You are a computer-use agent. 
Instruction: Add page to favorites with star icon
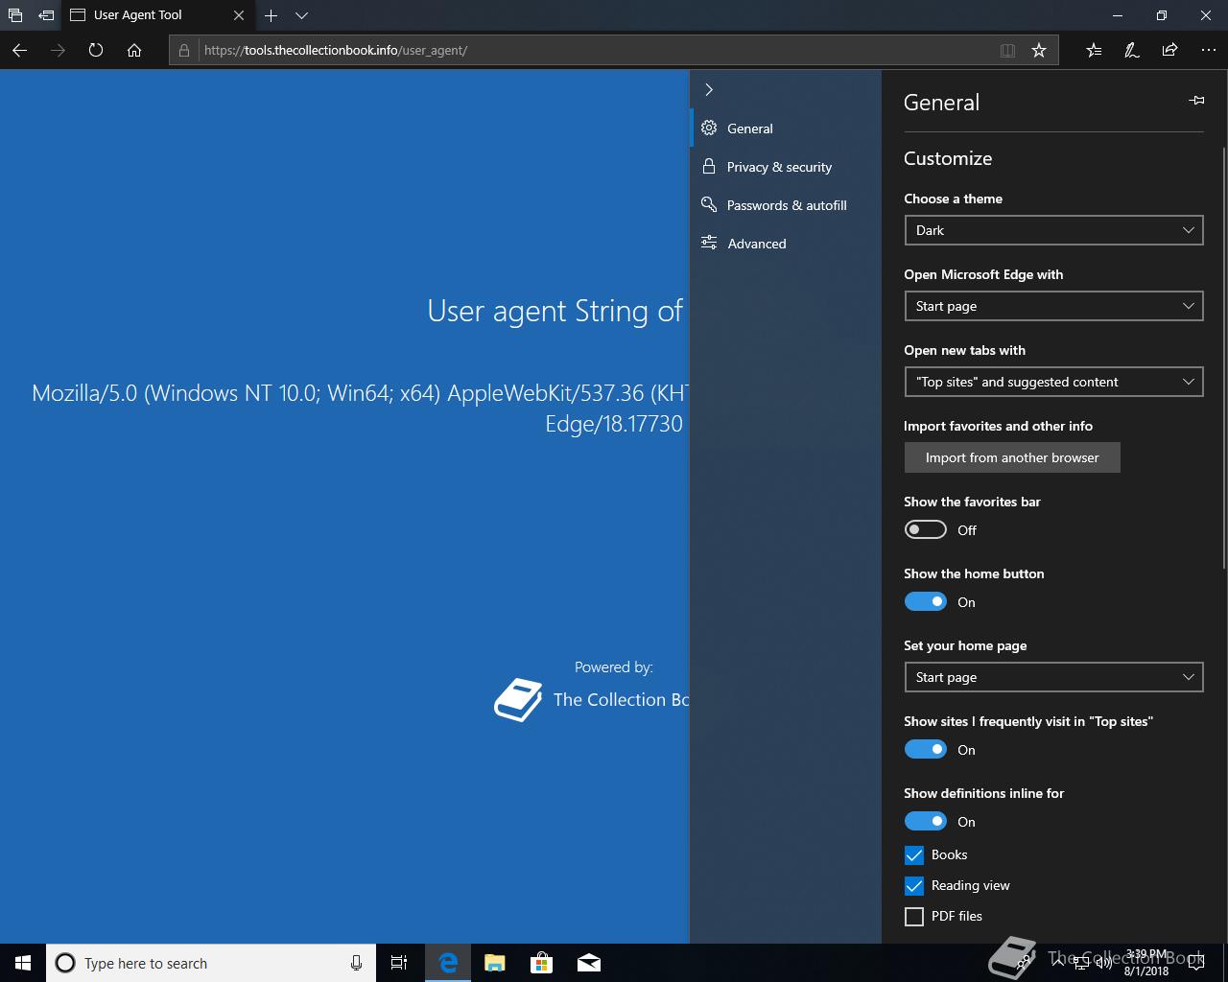coord(1039,50)
